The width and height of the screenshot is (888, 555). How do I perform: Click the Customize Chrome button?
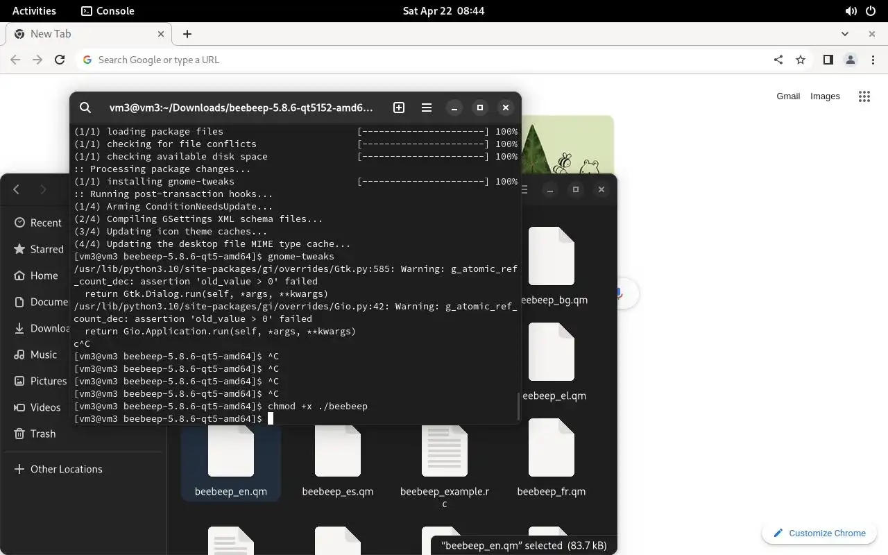coord(819,533)
